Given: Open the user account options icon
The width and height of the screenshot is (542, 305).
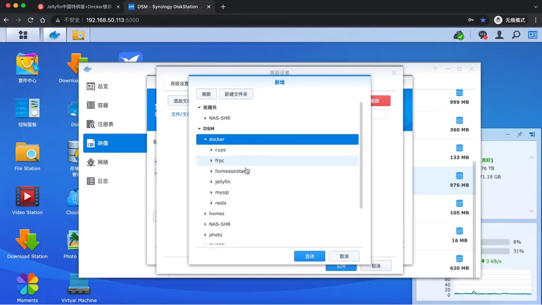Looking at the screenshot, I should (x=499, y=35).
